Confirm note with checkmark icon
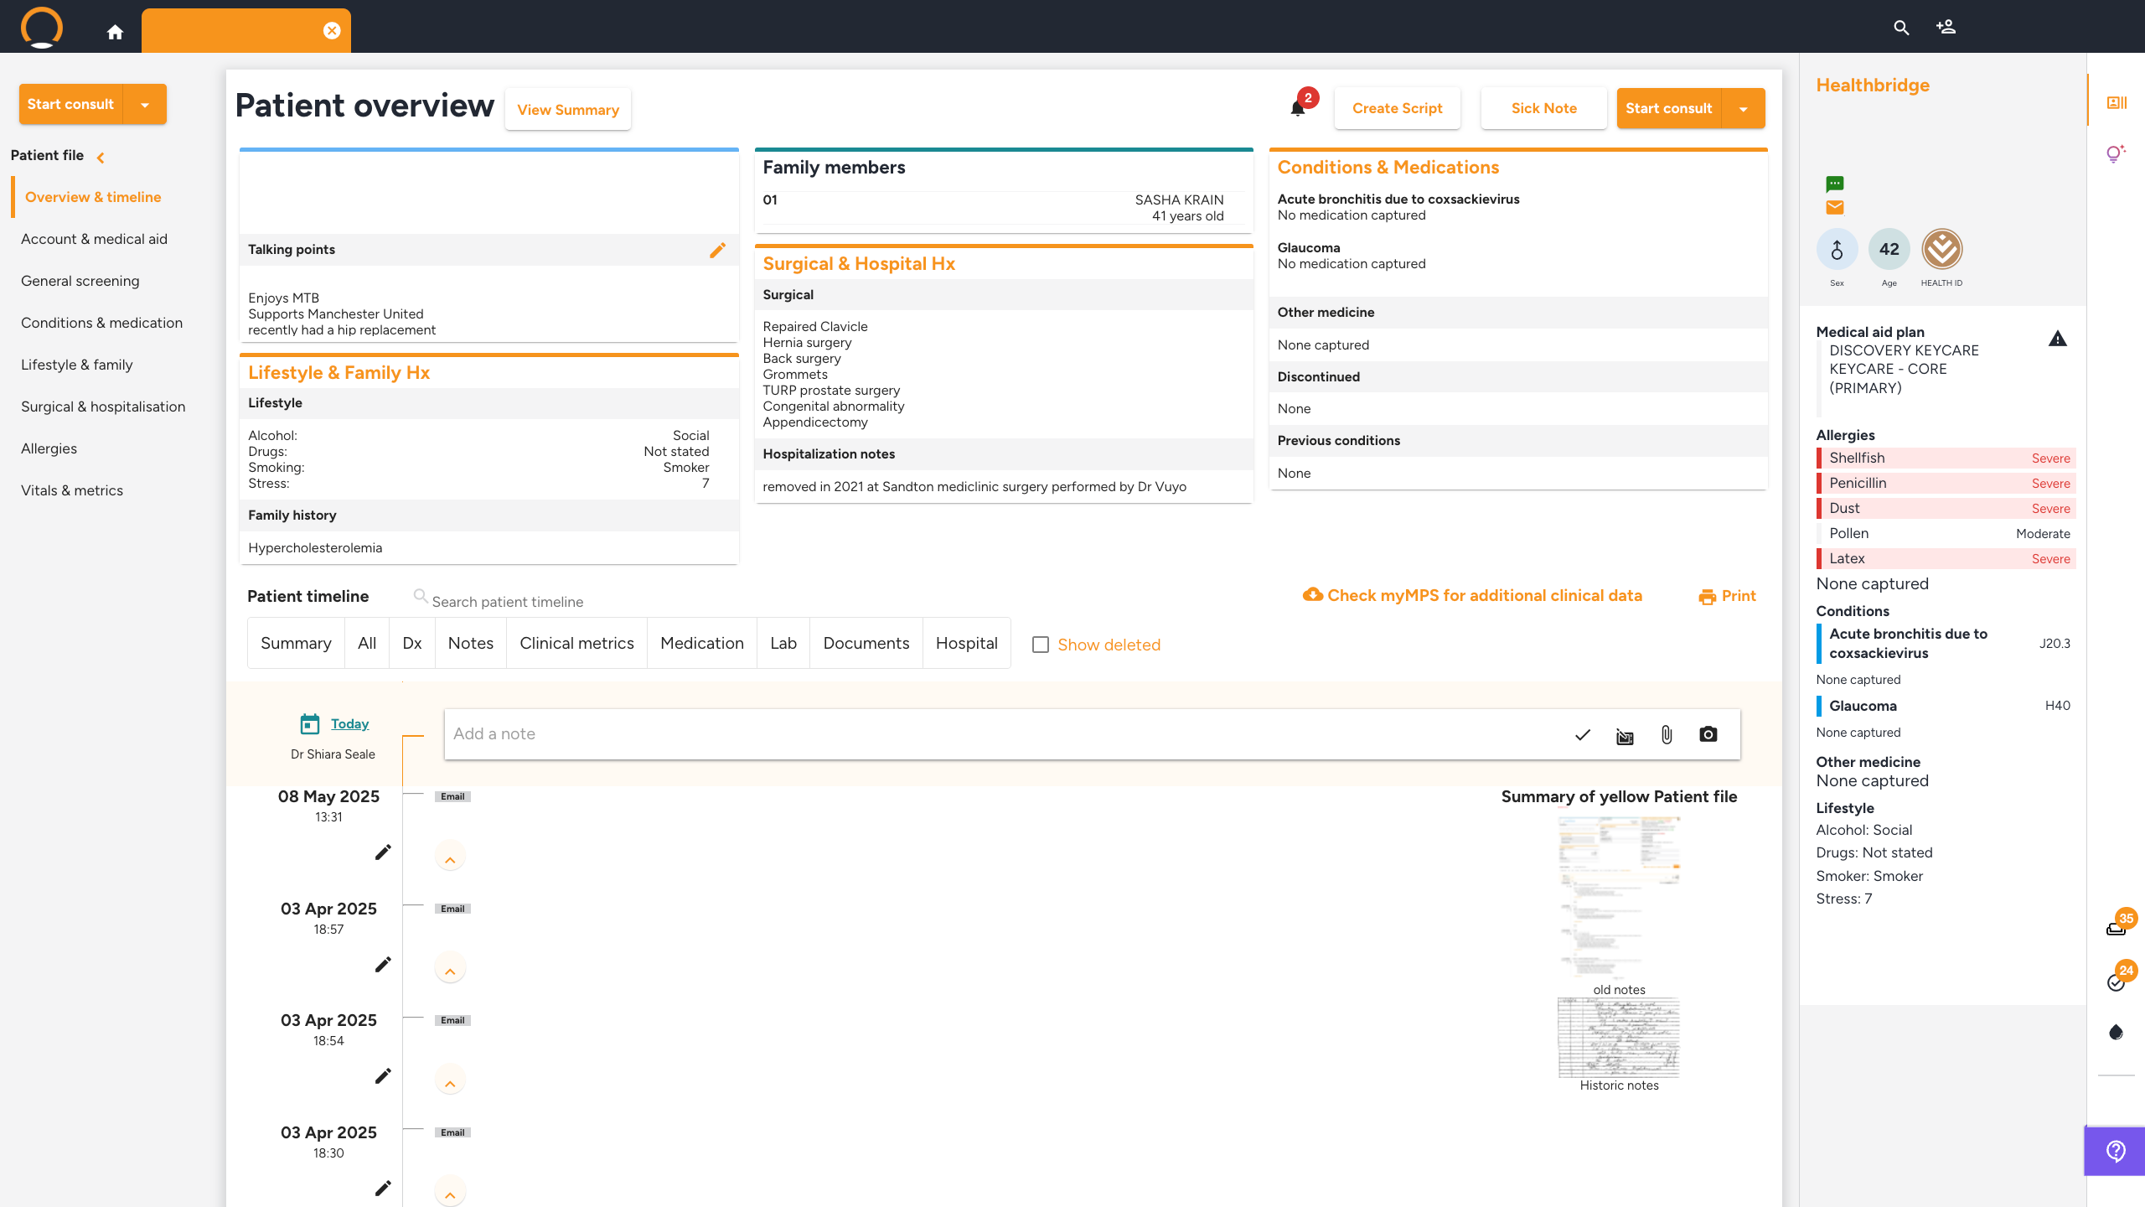 click(x=1582, y=734)
